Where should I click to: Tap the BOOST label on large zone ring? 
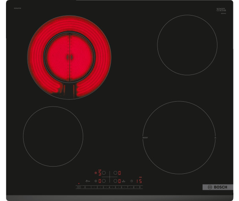coord(145,138)
